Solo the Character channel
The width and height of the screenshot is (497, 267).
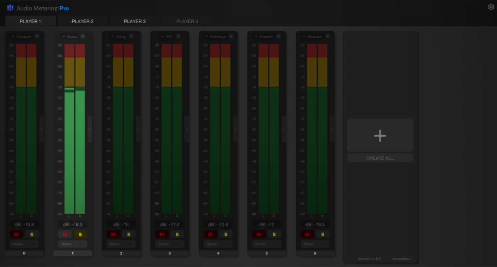[x=32, y=235]
